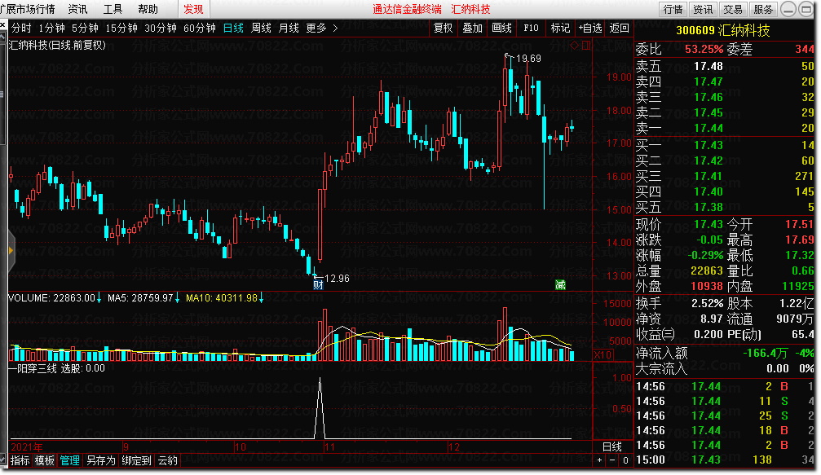Open the 广展市场行情 menu
The image size is (821, 475).
pyautogui.click(x=27, y=10)
